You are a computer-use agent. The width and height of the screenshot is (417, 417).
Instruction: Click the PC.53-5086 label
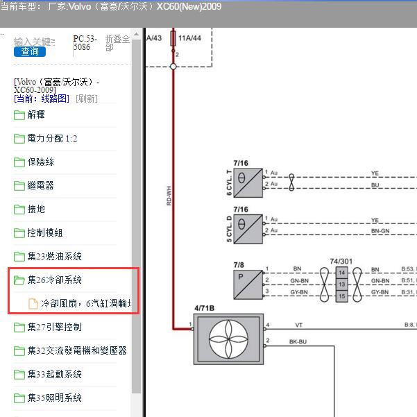tap(85, 43)
